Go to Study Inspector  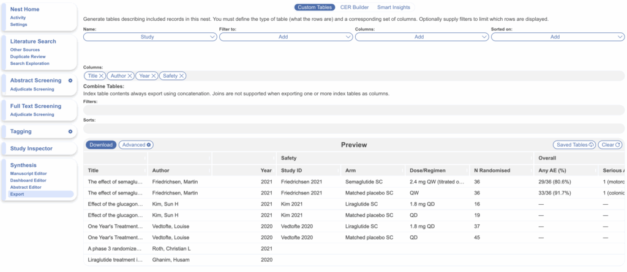[x=31, y=149]
